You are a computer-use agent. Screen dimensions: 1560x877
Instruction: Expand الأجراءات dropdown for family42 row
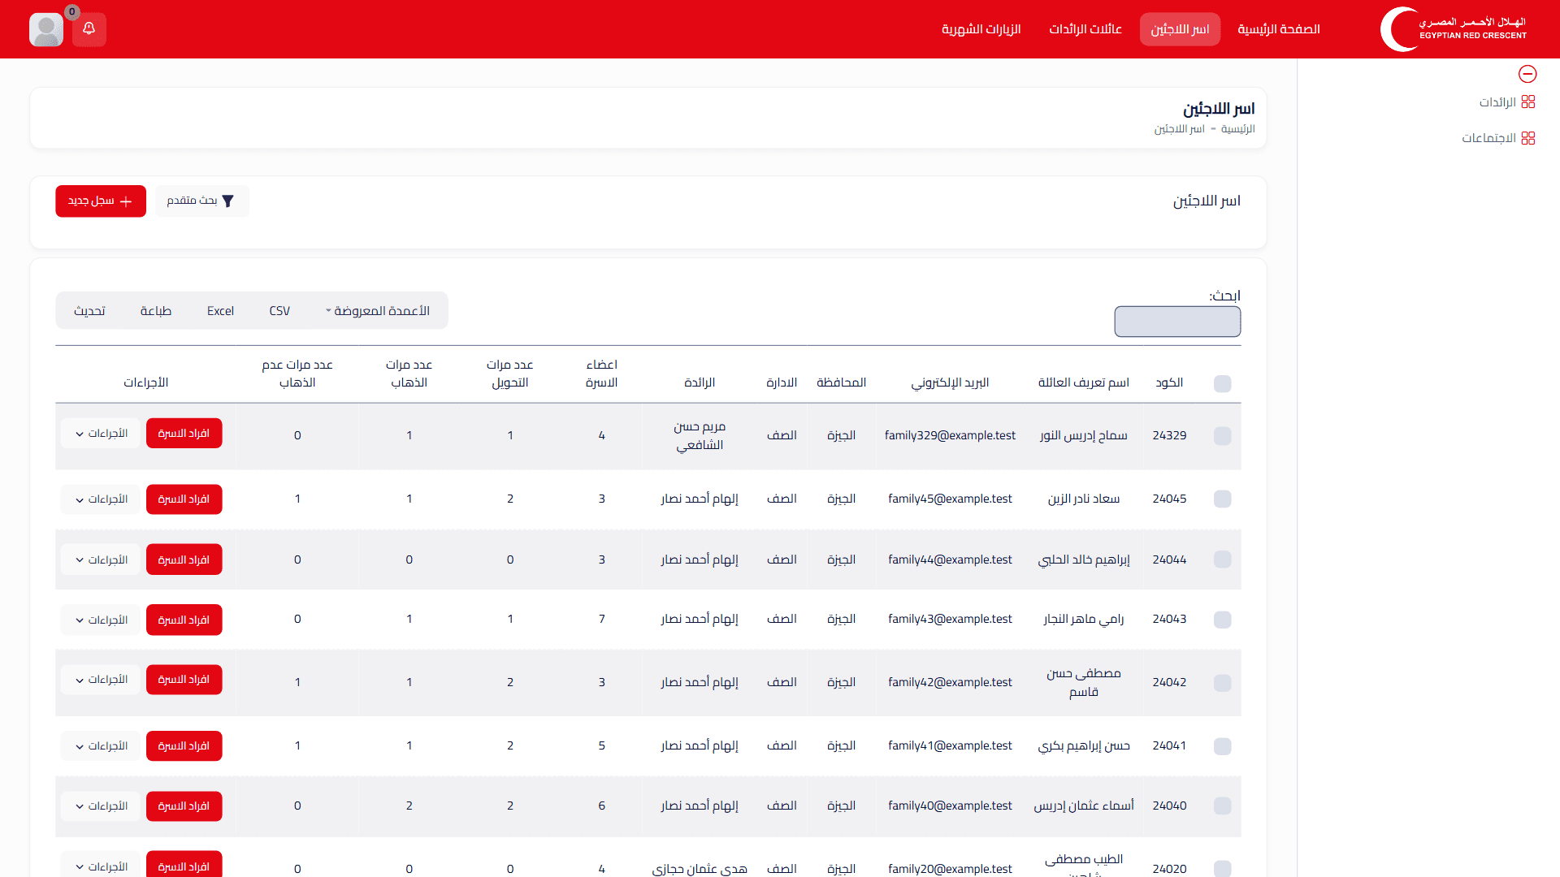(x=102, y=680)
